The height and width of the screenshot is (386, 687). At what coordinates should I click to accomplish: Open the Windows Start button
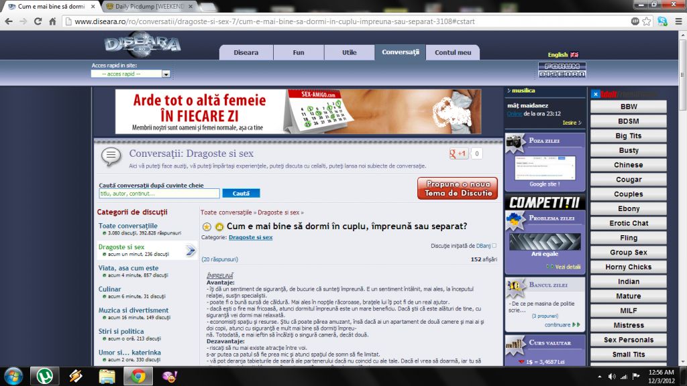pos(13,377)
